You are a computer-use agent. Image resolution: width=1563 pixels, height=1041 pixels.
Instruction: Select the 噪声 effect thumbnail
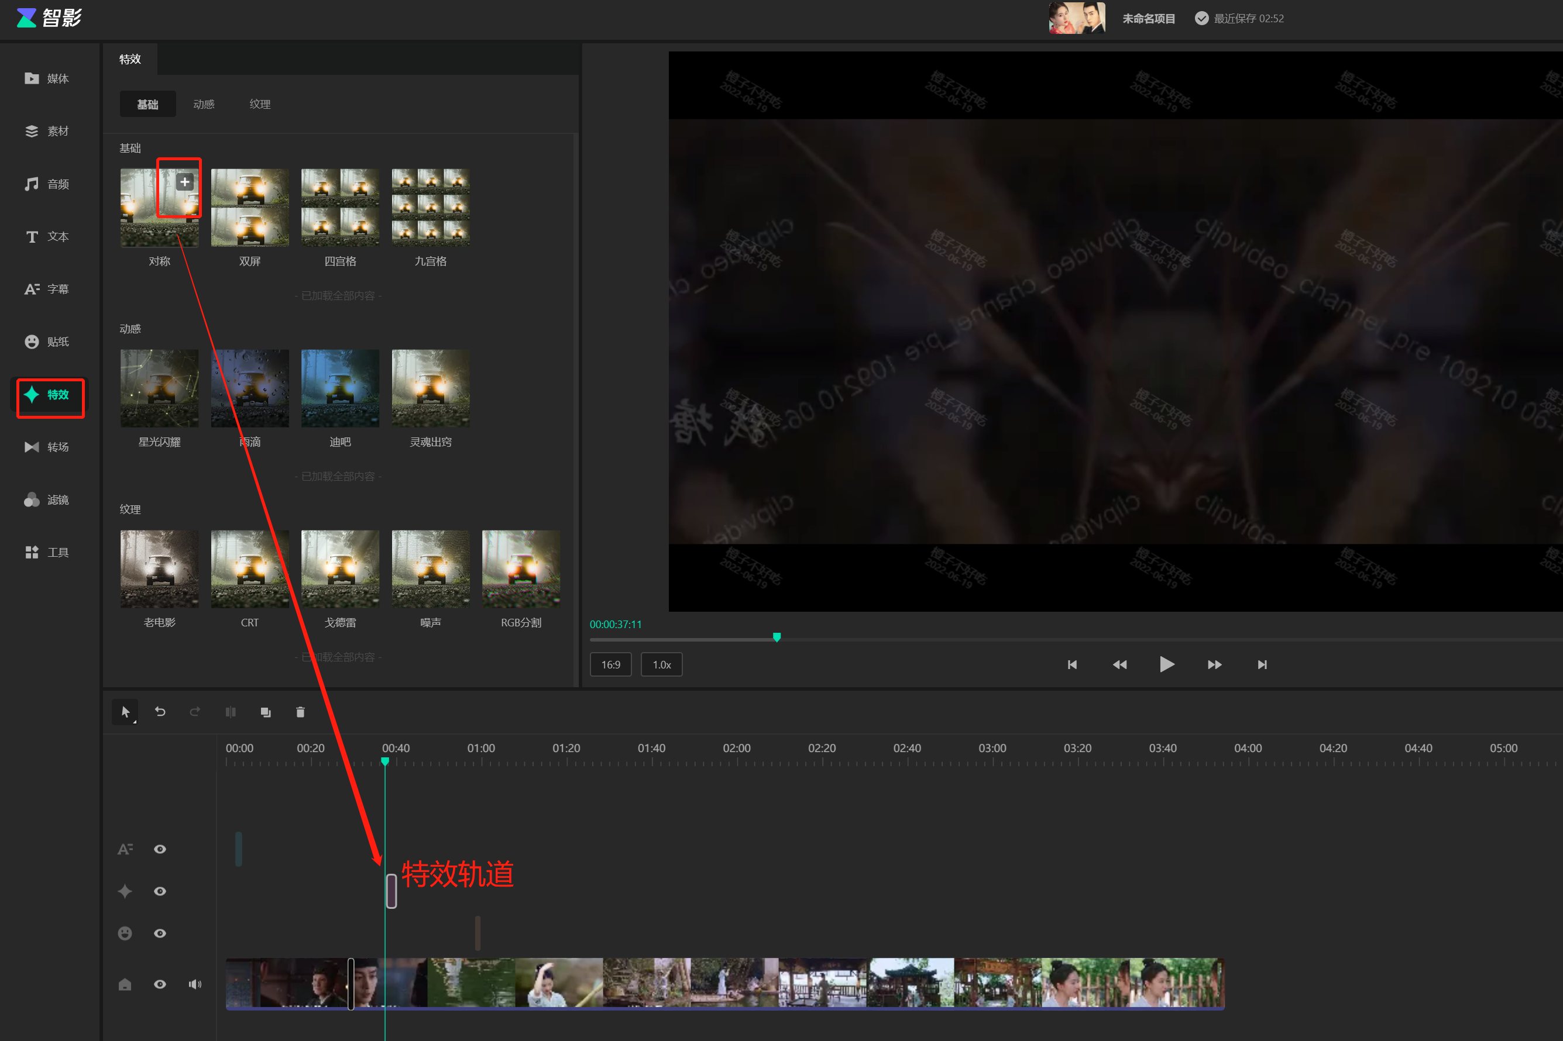(431, 569)
